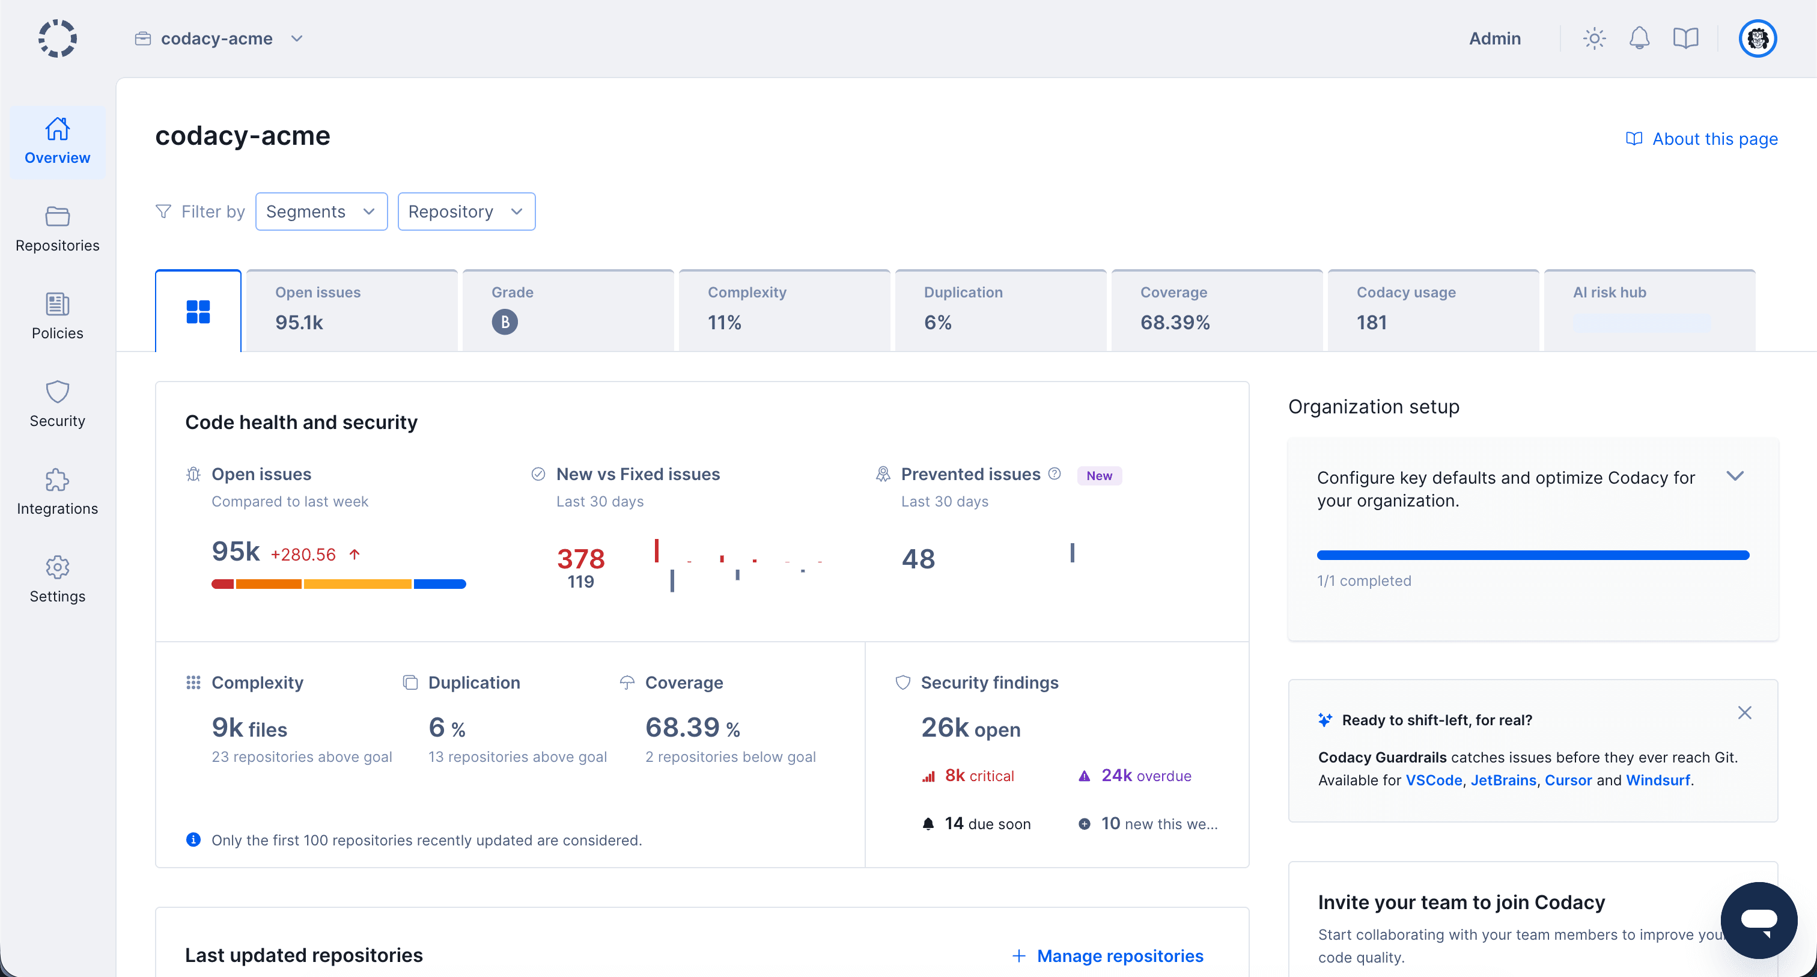Image resolution: width=1817 pixels, height=977 pixels.
Task: Go to the Security section
Action: [x=56, y=404]
